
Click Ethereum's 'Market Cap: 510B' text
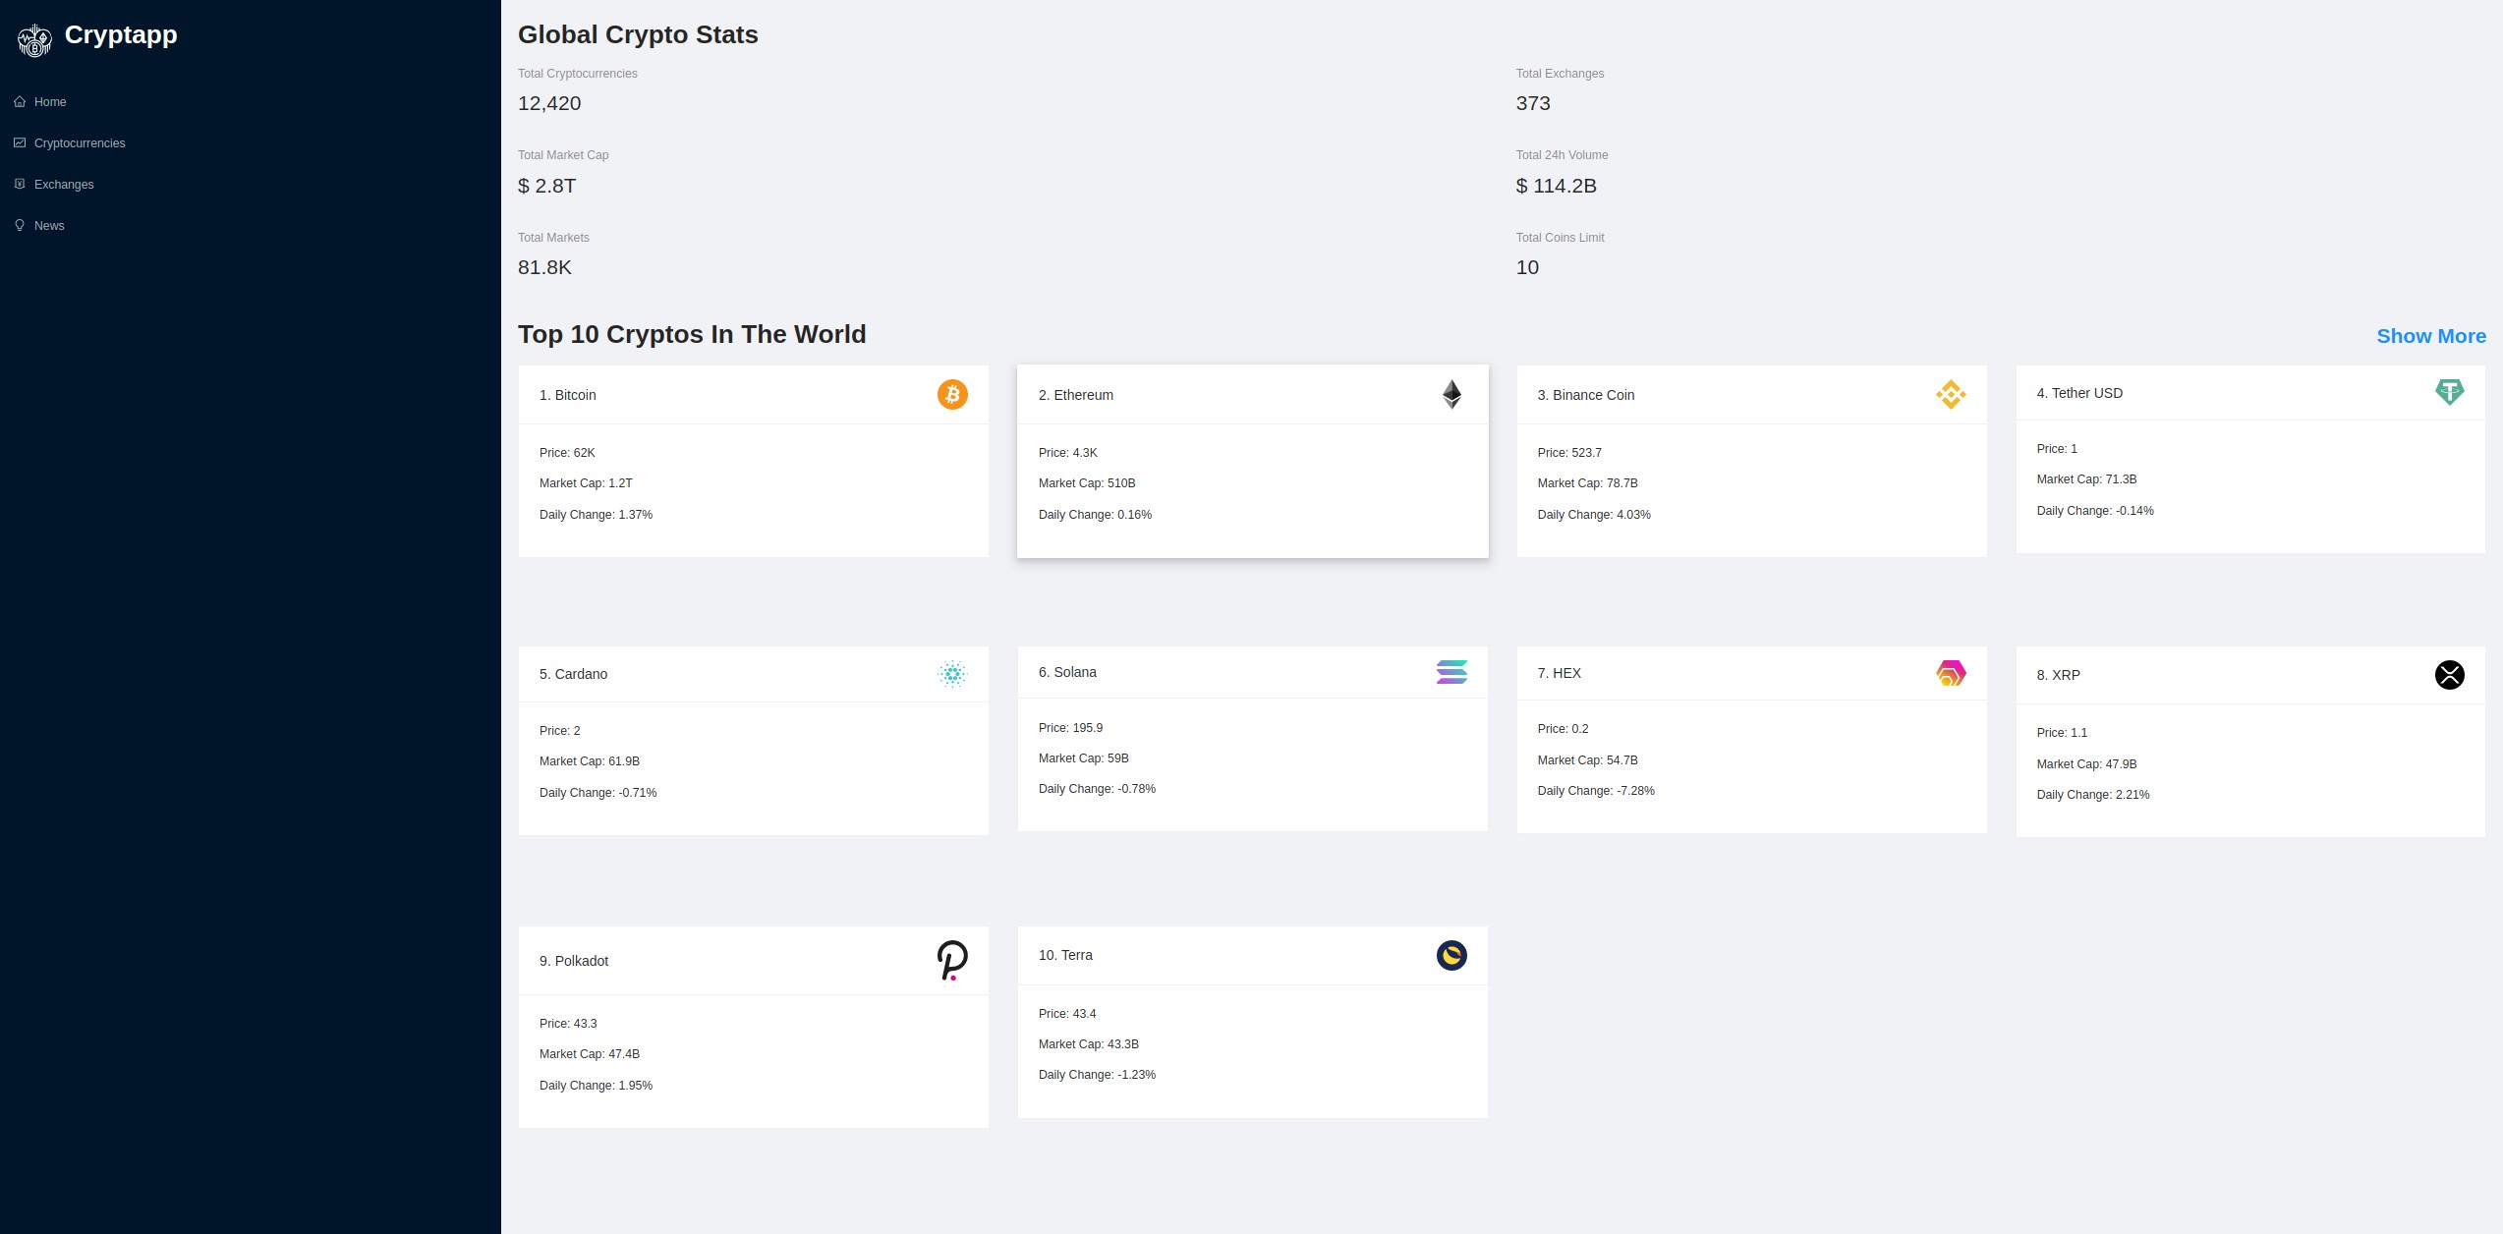[1087, 483]
